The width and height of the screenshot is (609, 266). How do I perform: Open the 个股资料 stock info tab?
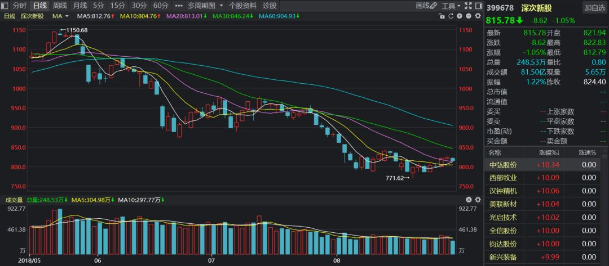[242, 6]
